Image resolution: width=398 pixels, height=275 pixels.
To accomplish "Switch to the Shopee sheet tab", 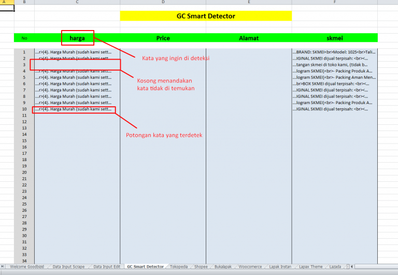I will click(201, 267).
